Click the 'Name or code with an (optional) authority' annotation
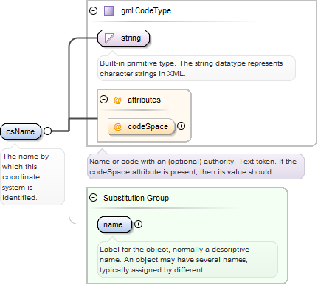Image resolution: width=318 pixels, height=285 pixels. 196,166
